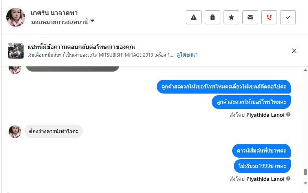This screenshot has width=308, height=193.
Task: Click info icon beside first Piyathida Lanoi
Action: [x=288, y=115]
